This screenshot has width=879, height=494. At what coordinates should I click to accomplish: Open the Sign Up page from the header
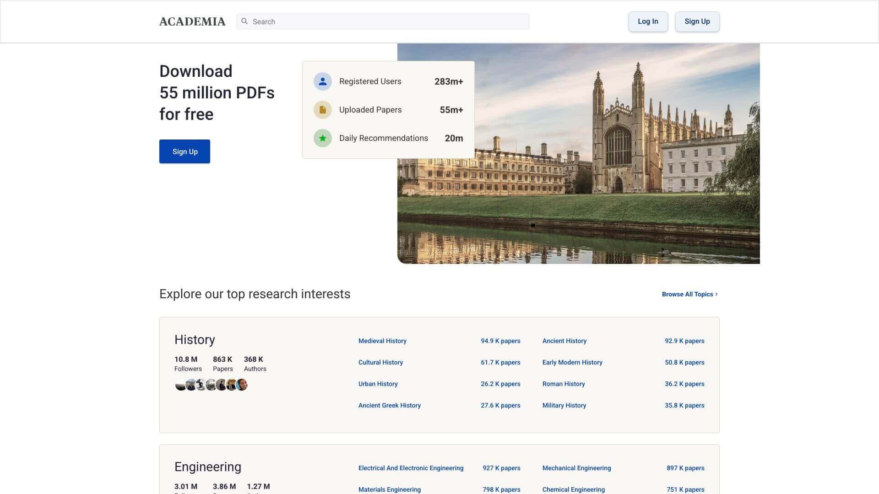[697, 21]
